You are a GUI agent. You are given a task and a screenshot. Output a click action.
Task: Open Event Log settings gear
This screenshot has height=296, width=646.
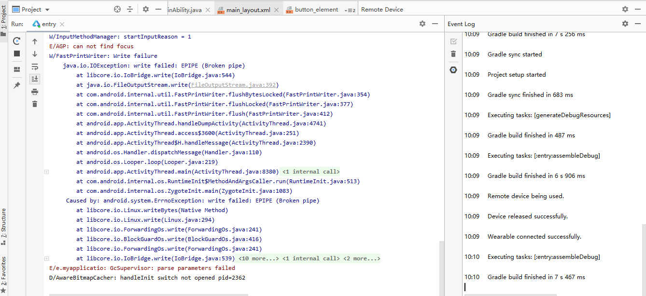(625, 24)
